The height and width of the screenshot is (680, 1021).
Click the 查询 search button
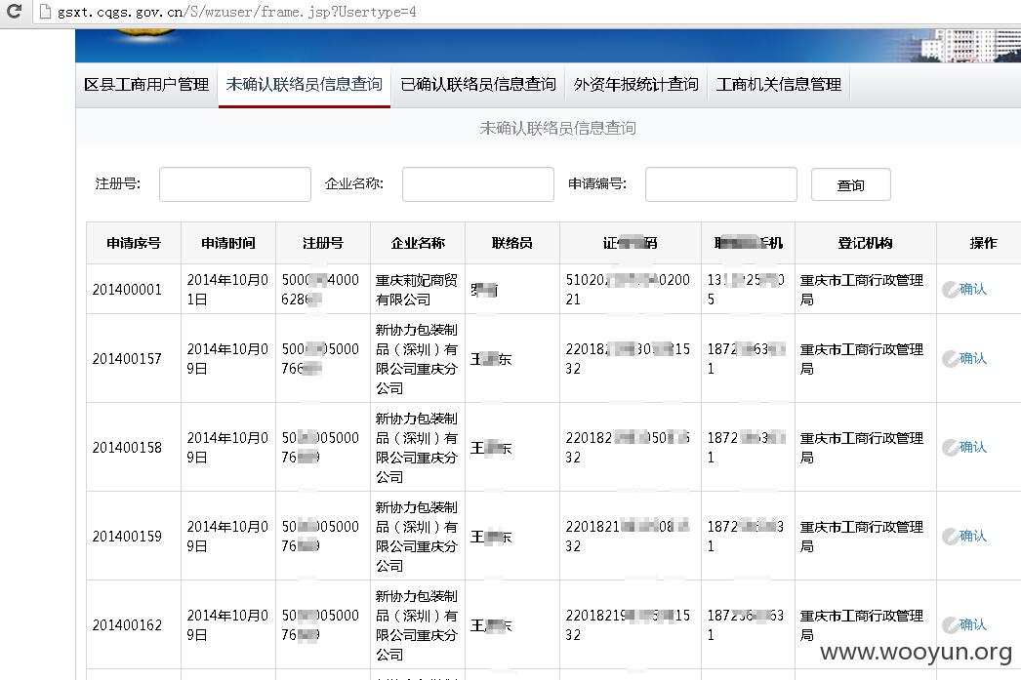tap(850, 184)
